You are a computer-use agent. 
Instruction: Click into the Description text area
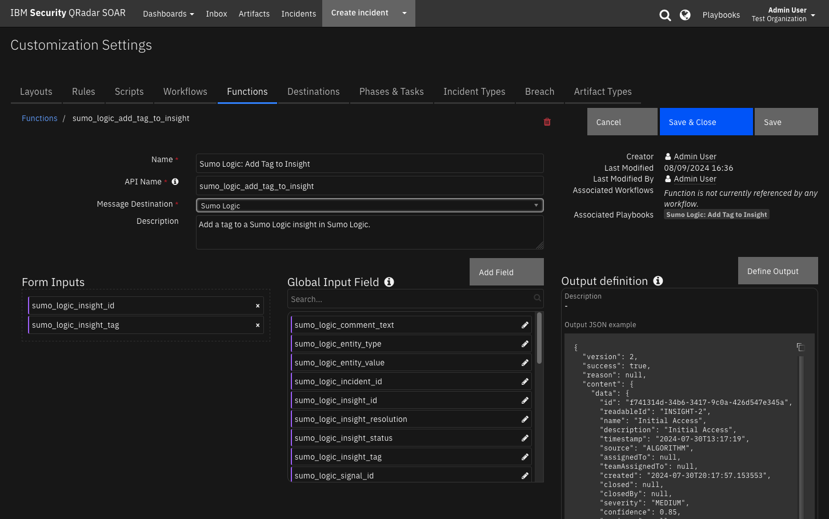[x=370, y=232]
